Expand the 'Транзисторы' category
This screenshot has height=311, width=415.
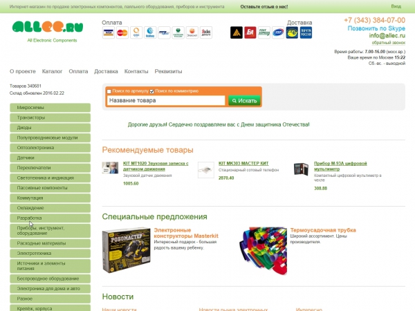(x=50, y=118)
